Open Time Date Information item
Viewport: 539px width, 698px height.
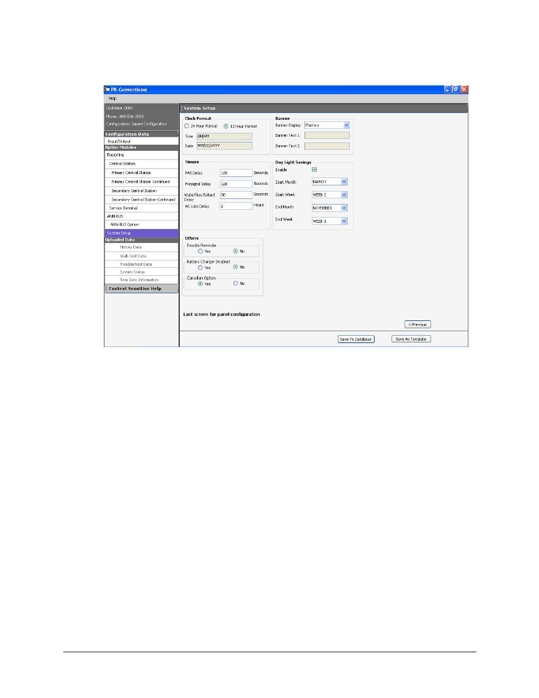(141, 280)
